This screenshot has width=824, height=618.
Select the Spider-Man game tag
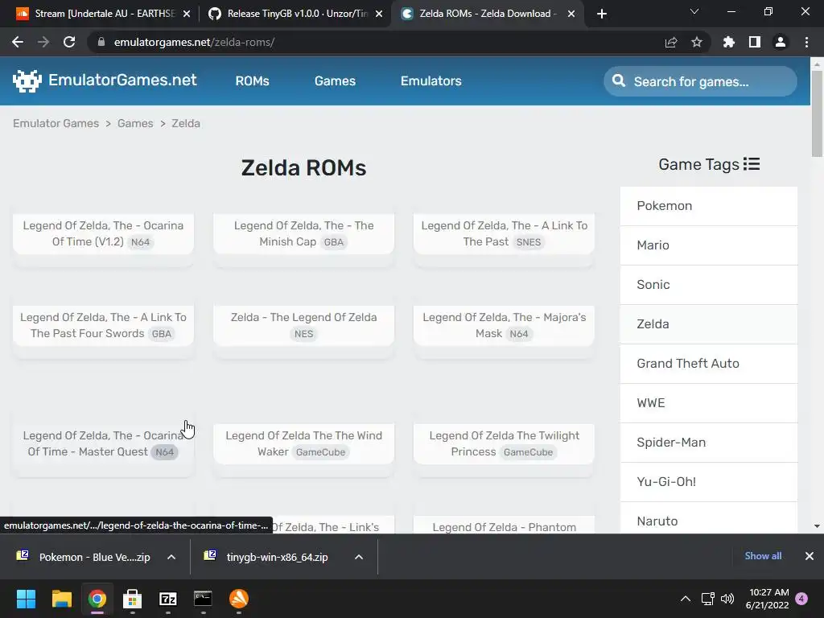click(708, 443)
